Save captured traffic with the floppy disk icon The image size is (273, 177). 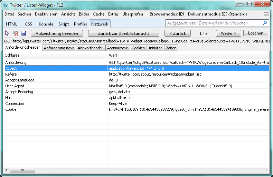pos(23,33)
